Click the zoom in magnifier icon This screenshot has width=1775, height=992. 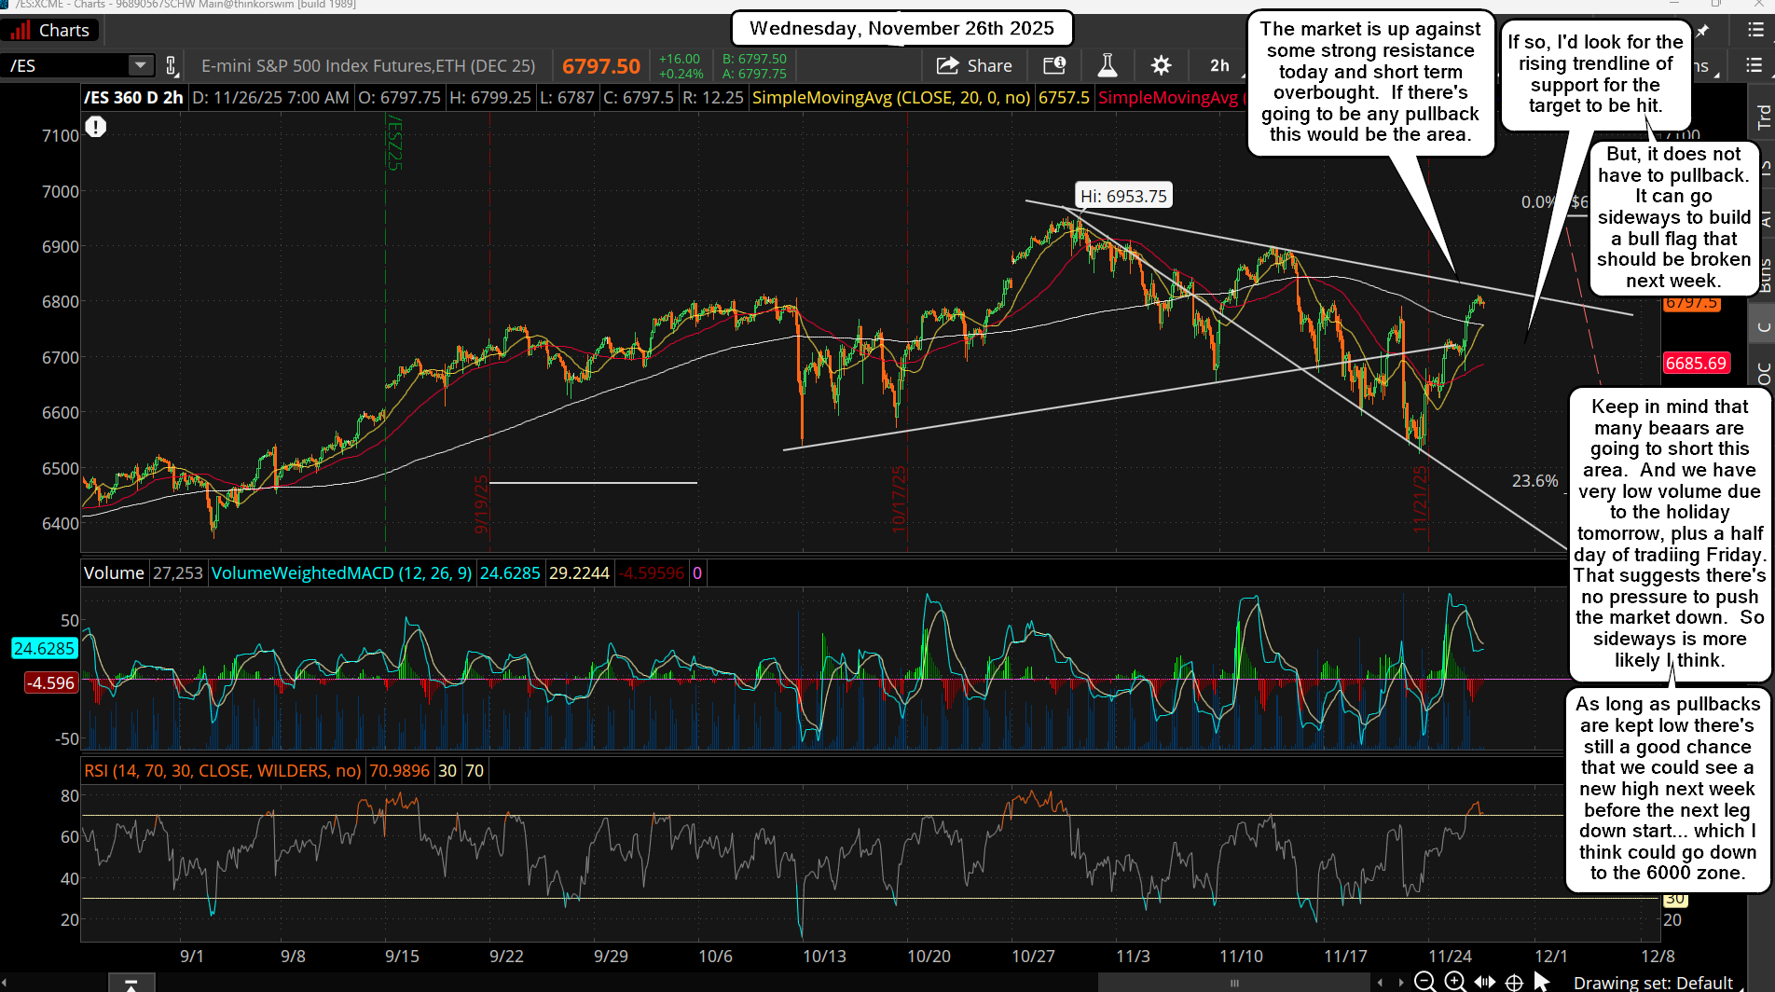click(1454, 981)
